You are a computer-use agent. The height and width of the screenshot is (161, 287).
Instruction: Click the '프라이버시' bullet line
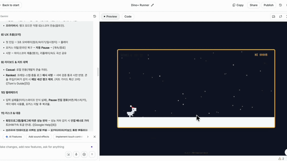(35, 26)
